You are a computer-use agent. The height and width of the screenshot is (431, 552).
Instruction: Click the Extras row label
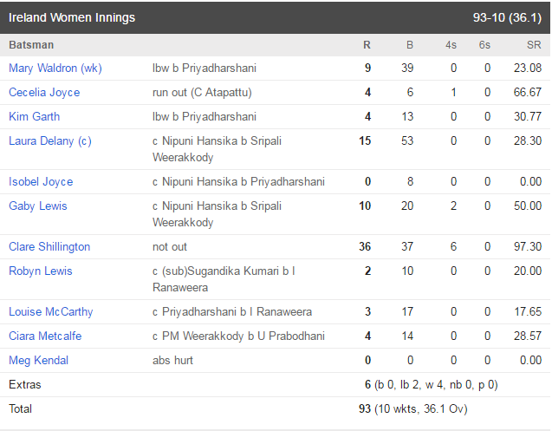25,384
